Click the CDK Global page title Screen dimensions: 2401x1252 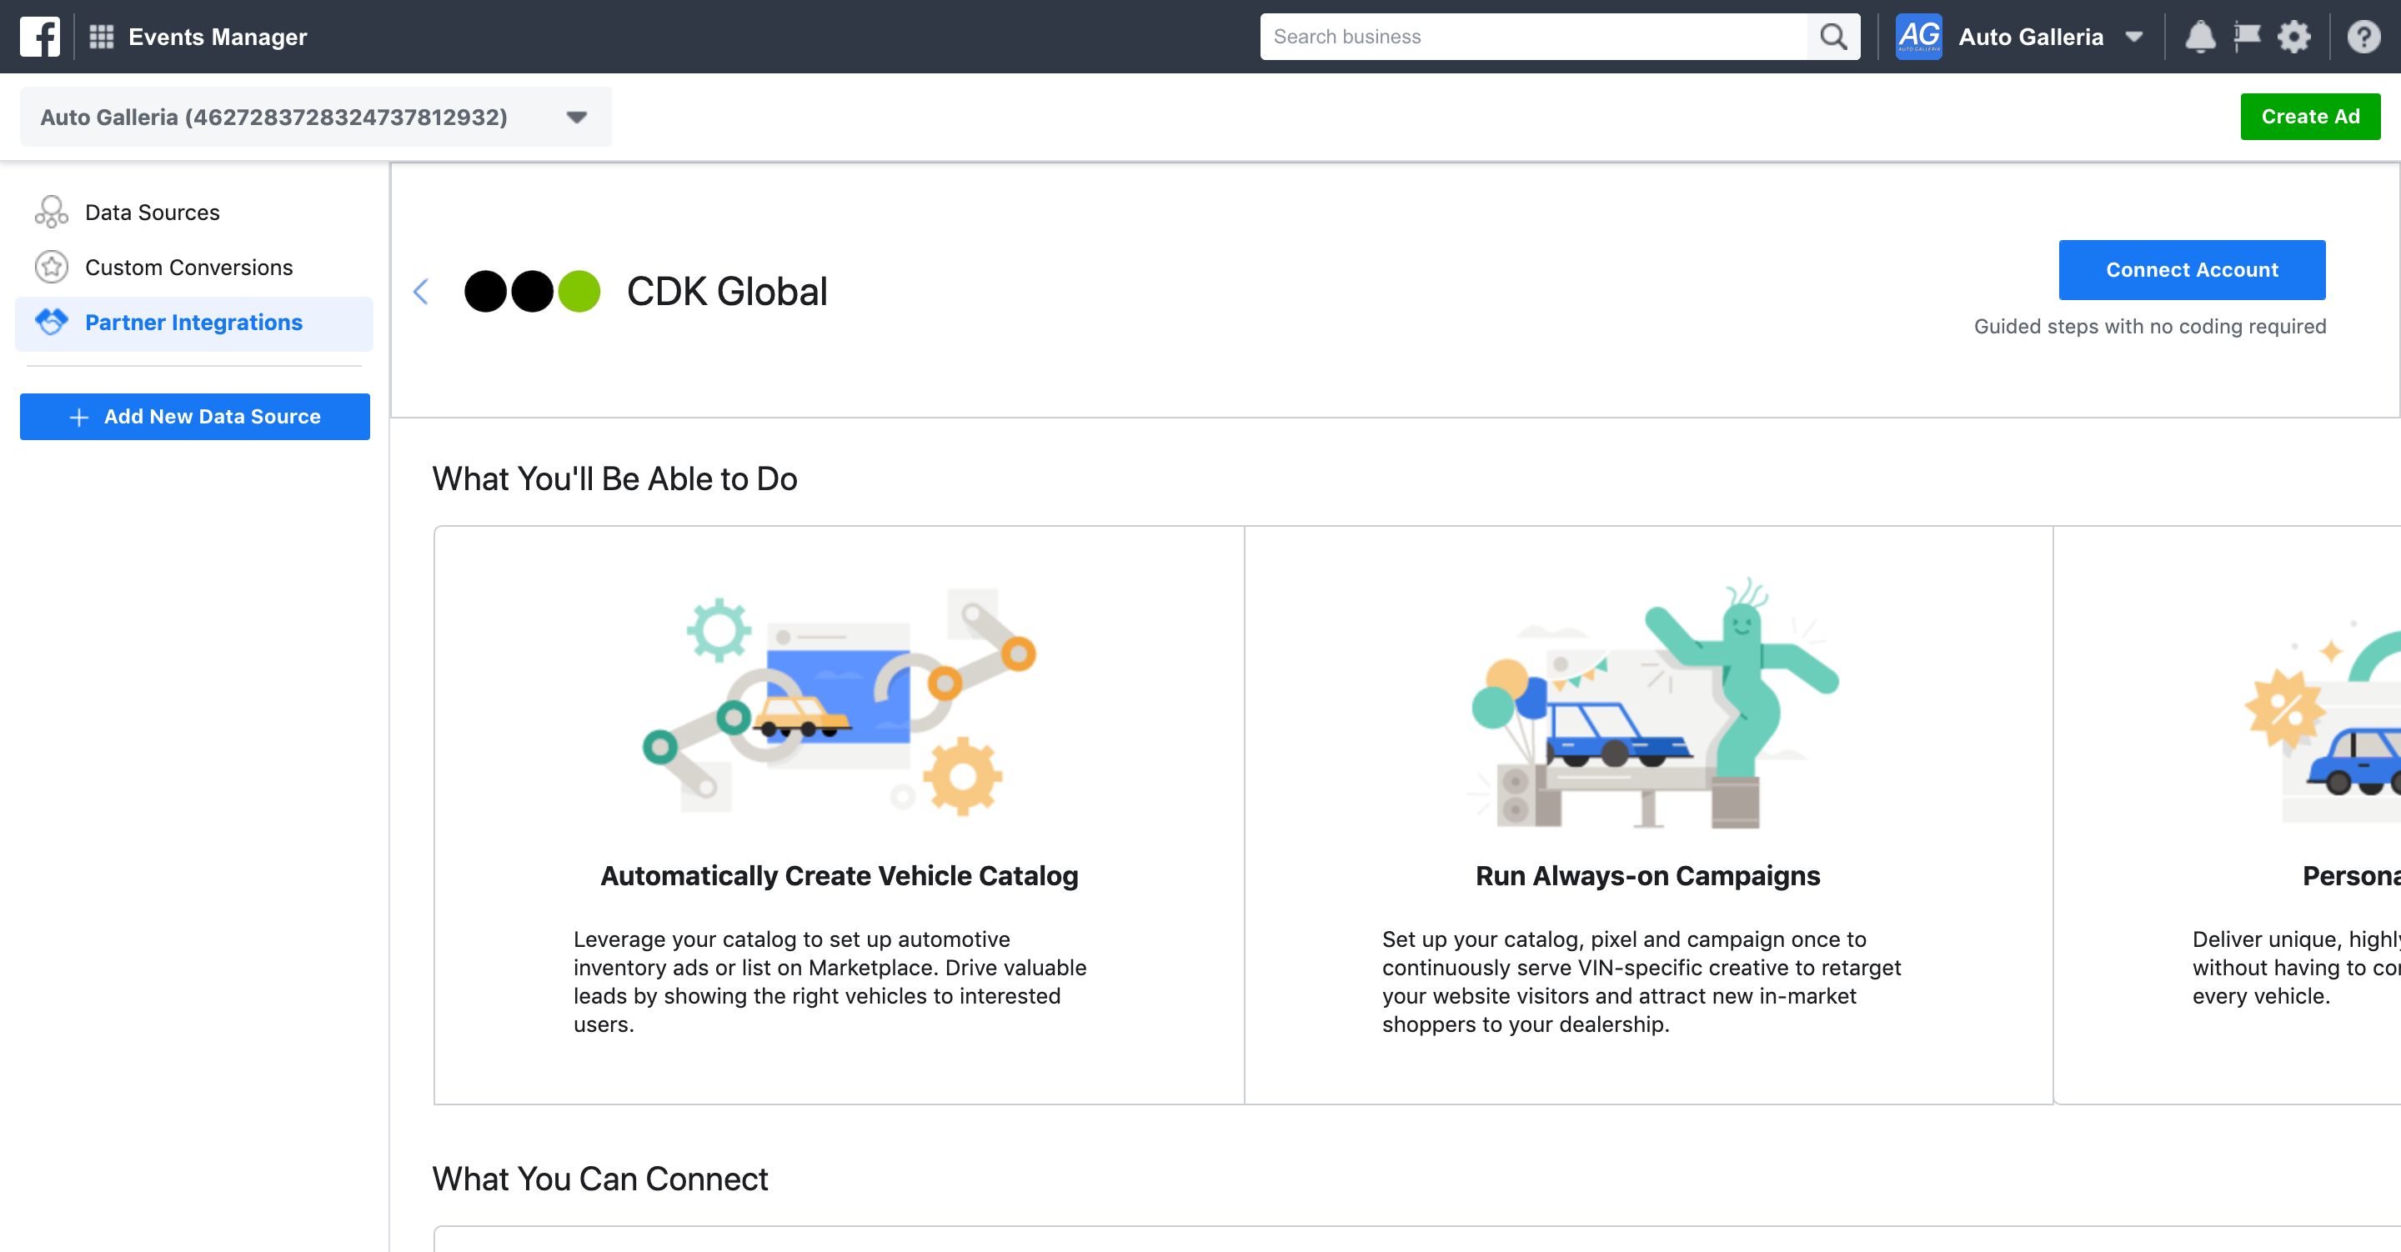tap(726, 291)
